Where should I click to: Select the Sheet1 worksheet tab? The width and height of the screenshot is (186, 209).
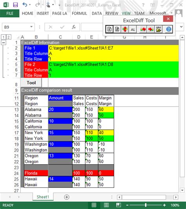(43, 197)
